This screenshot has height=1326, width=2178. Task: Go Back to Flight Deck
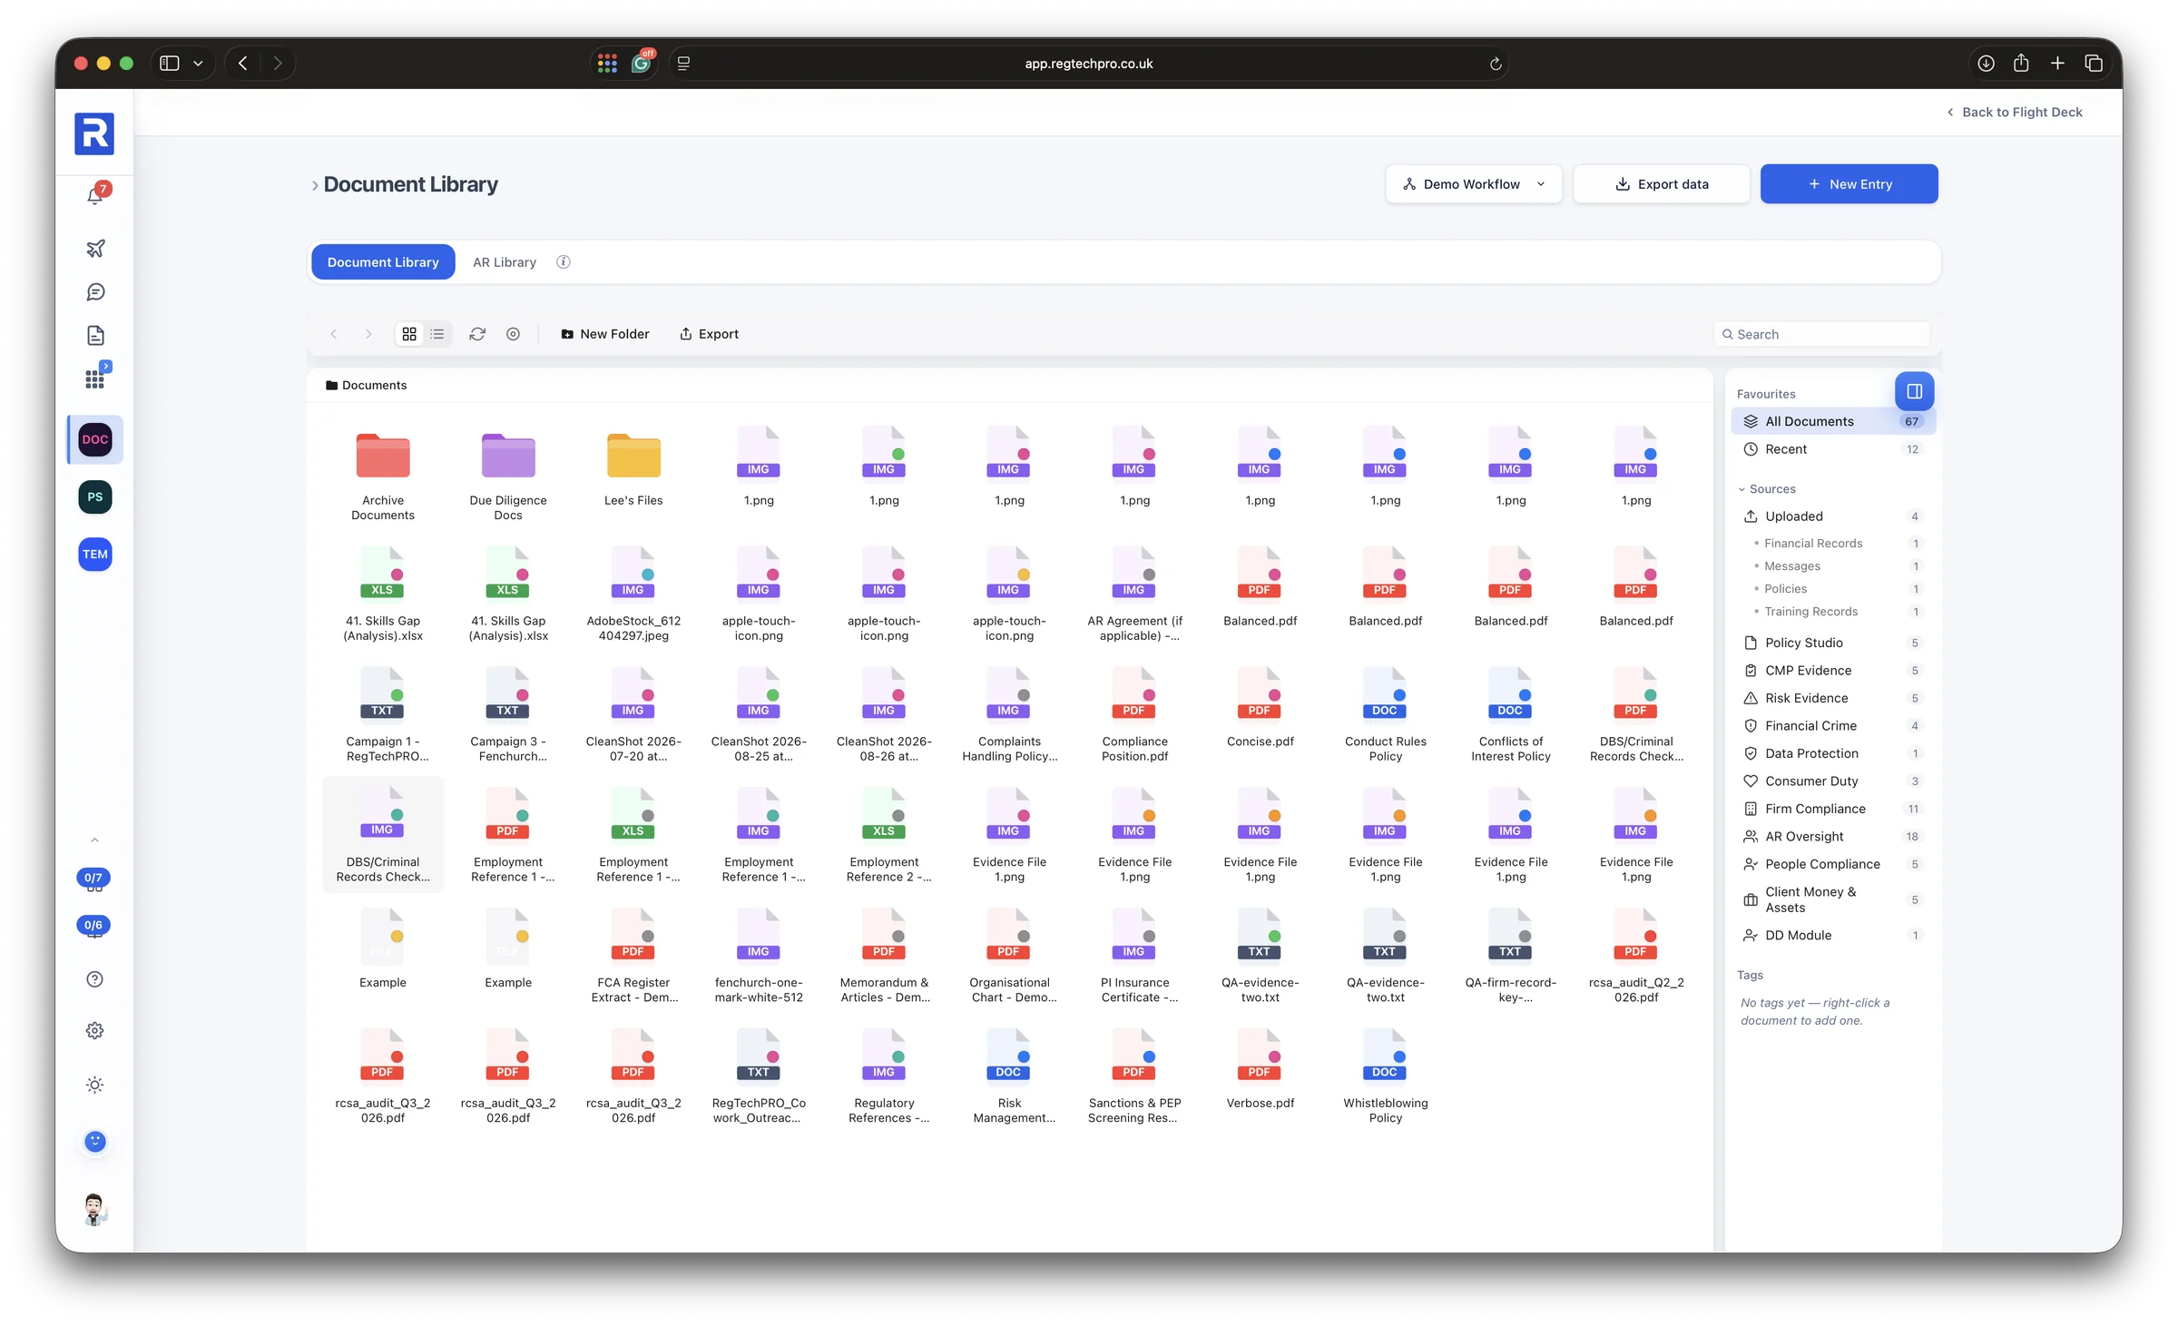[x=2014, y=113]
